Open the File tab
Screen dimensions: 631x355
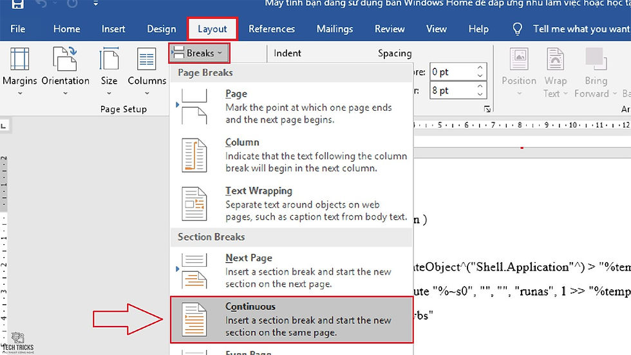tap(18, 29)
